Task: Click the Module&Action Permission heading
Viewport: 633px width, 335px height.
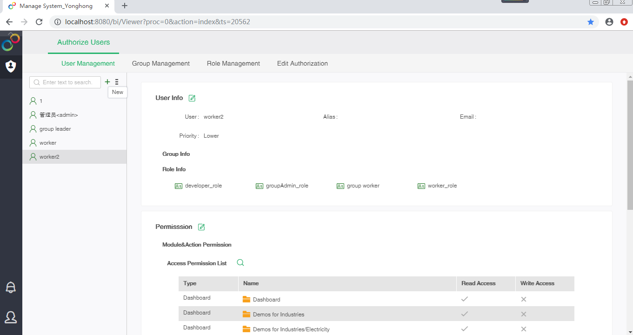Action: (x=197, y=245)
